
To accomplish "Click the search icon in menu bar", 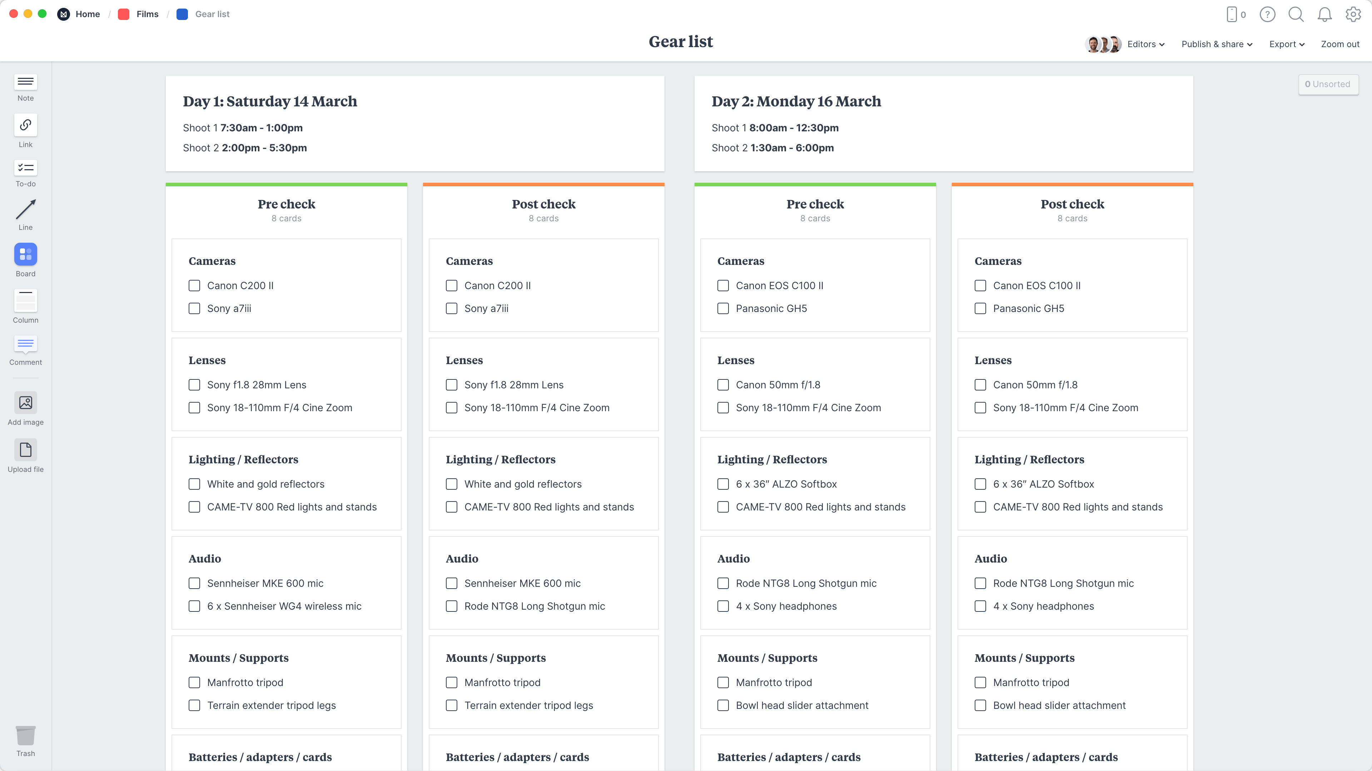I will pos(1296,14).
